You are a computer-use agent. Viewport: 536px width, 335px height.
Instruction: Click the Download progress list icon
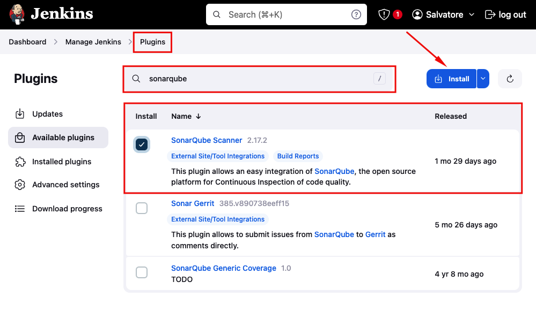point(20,209)
